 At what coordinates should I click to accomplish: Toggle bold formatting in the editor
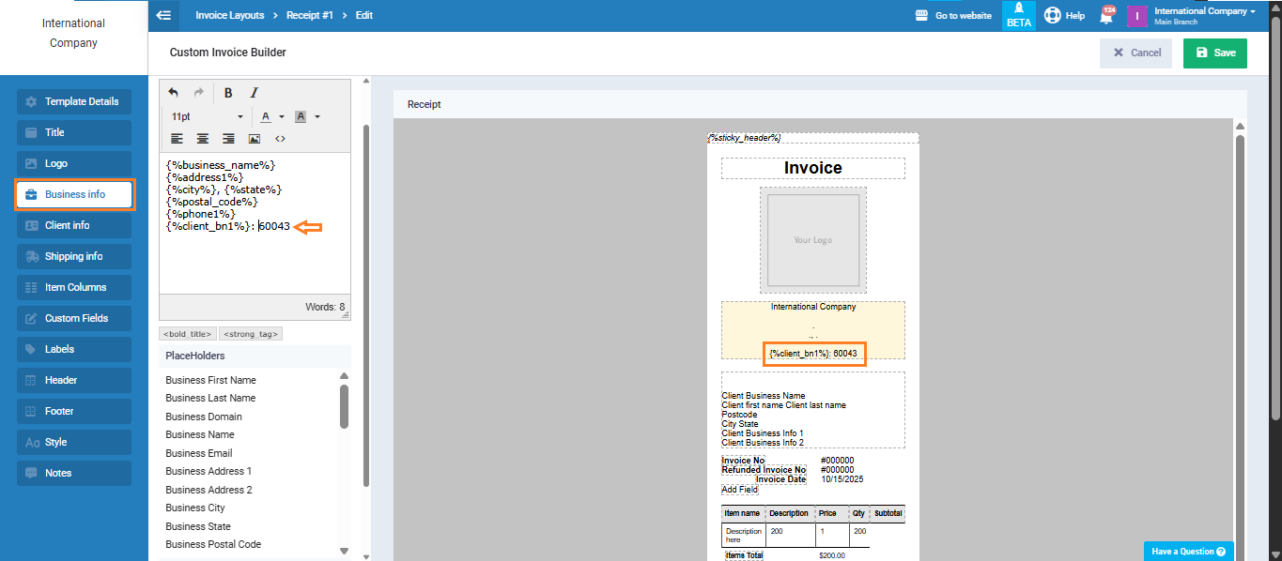tap(228, 93)
